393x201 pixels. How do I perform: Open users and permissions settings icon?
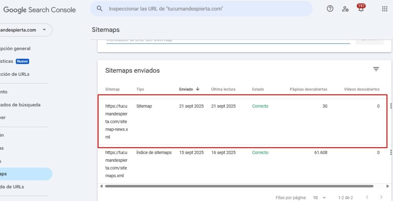pyautogui.click(x=345, y=9)
